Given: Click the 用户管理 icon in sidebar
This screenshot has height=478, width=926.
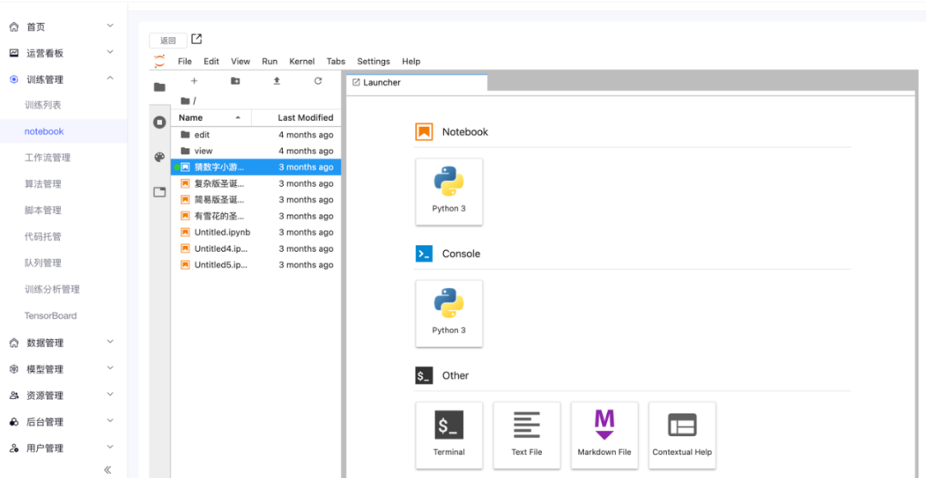Looking at the screenshot, I should [15, 449].
